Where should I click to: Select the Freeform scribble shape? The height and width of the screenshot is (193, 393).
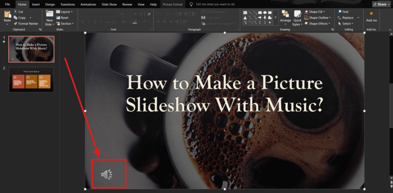245,23
